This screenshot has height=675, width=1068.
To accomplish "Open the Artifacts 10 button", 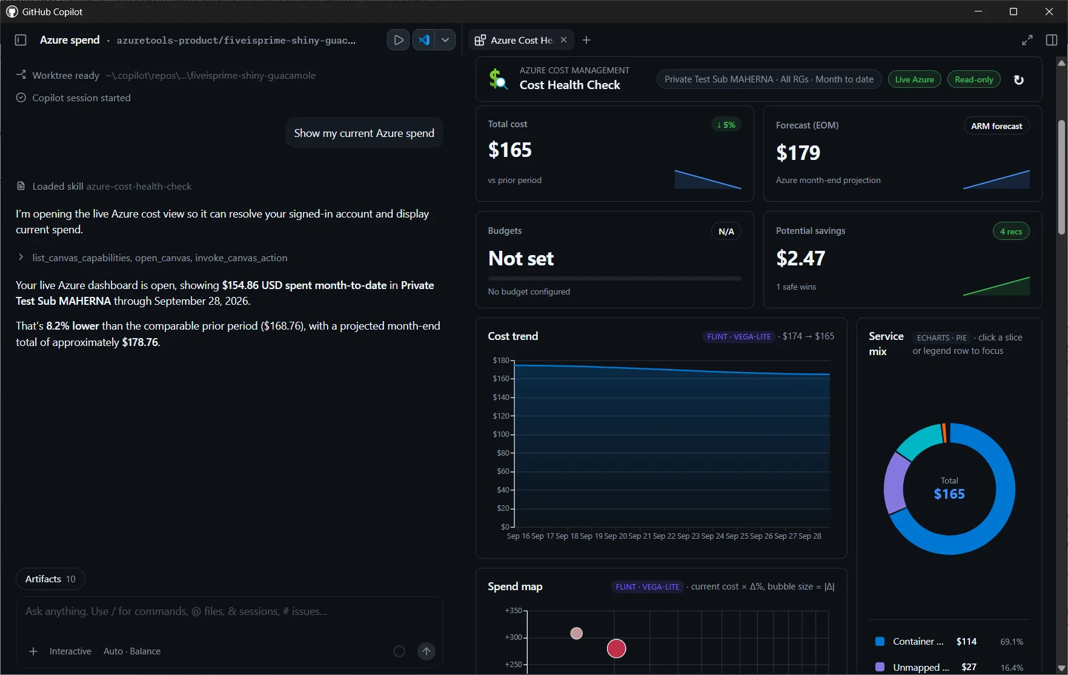I will [50, 579].
